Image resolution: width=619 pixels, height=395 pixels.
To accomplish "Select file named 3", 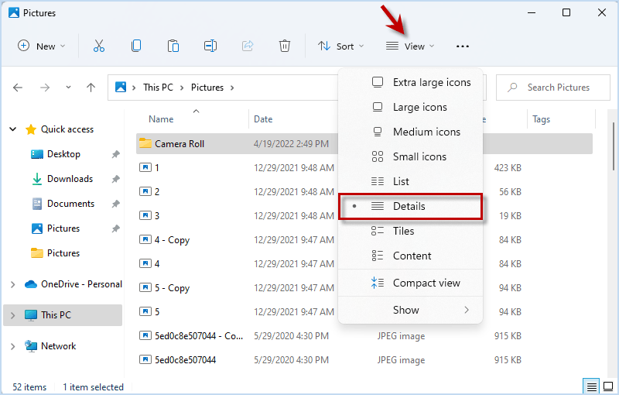I will coord(157,215).
